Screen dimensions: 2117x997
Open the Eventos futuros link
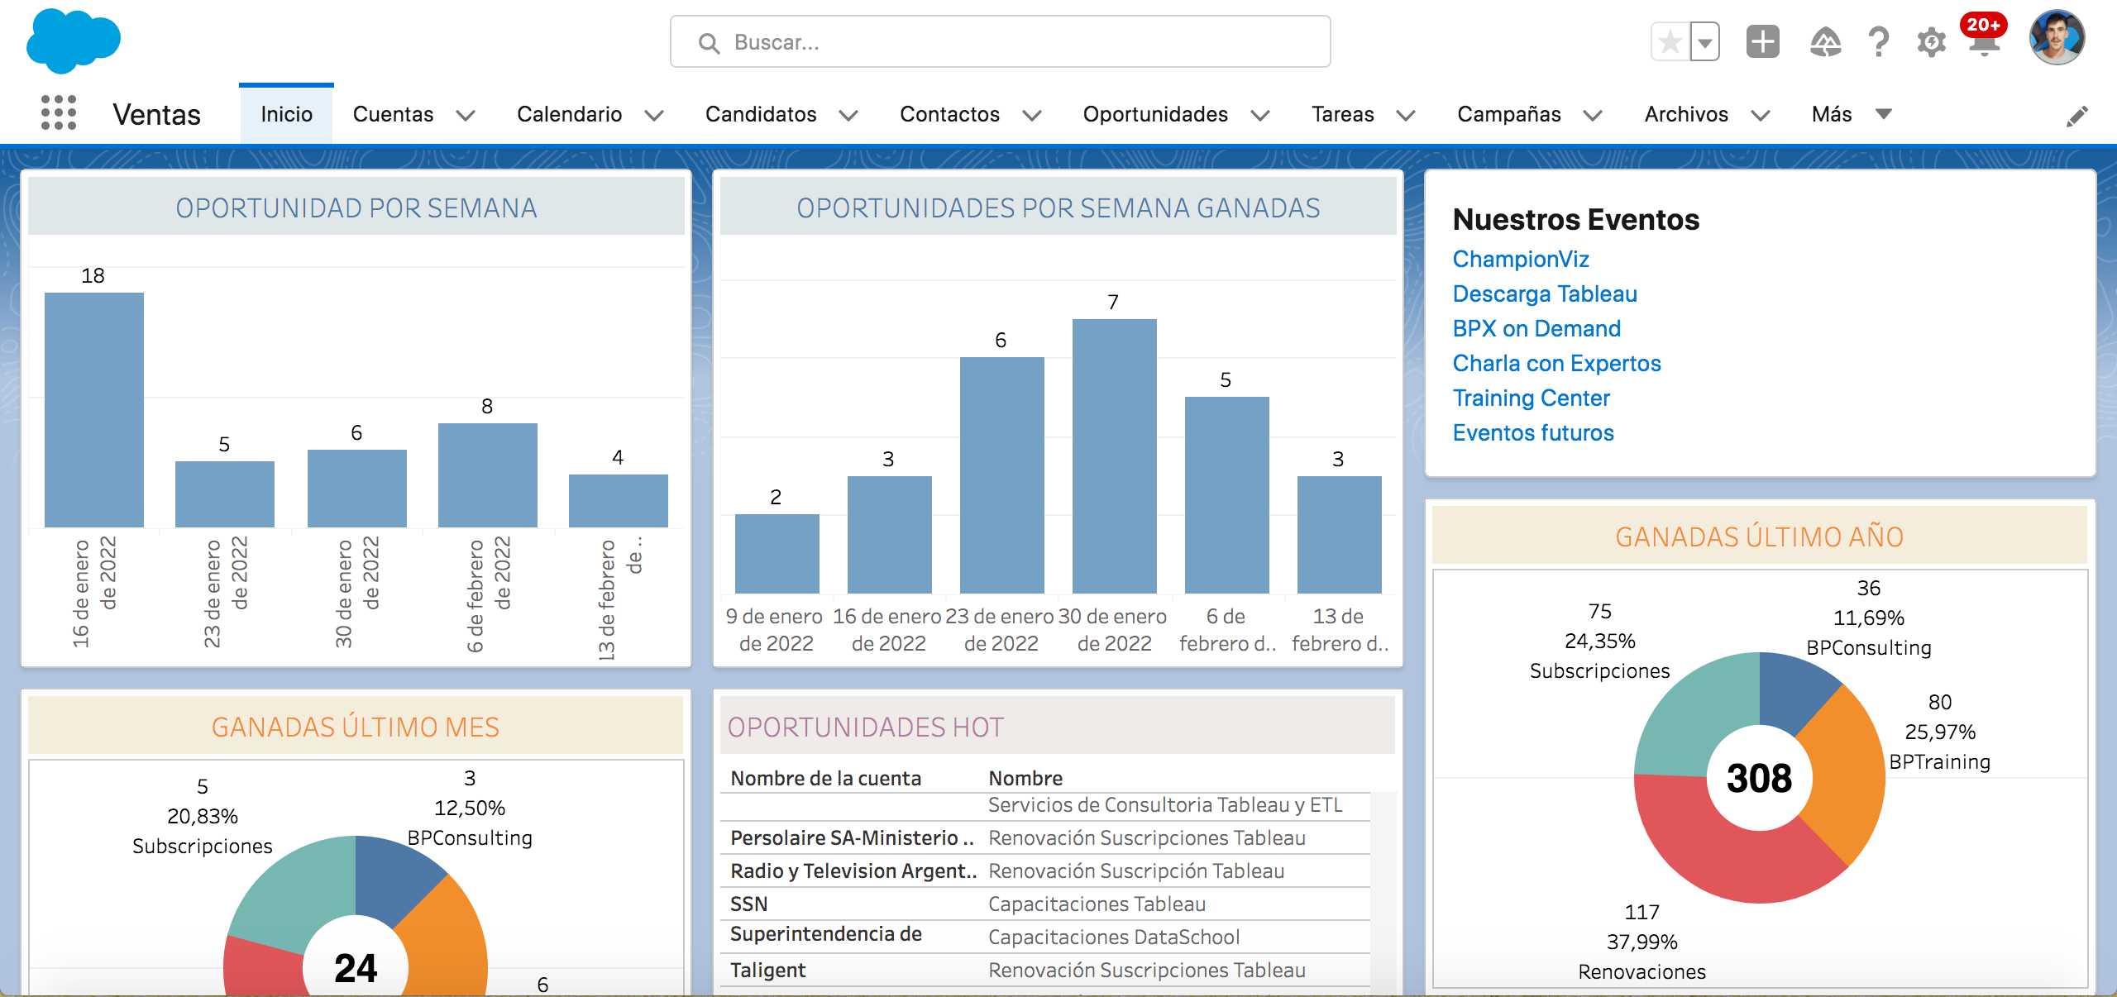click(1532, 432)
